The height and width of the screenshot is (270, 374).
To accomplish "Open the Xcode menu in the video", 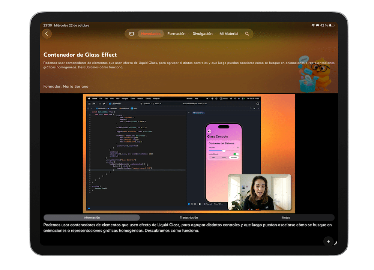I will click(95, 99).
